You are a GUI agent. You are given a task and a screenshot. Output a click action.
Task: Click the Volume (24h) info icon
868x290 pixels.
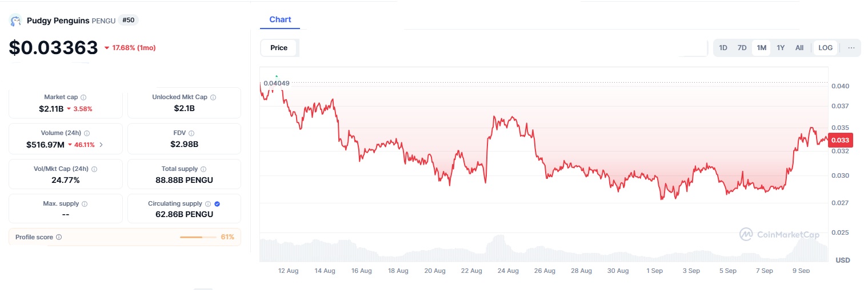pos(87,133)
